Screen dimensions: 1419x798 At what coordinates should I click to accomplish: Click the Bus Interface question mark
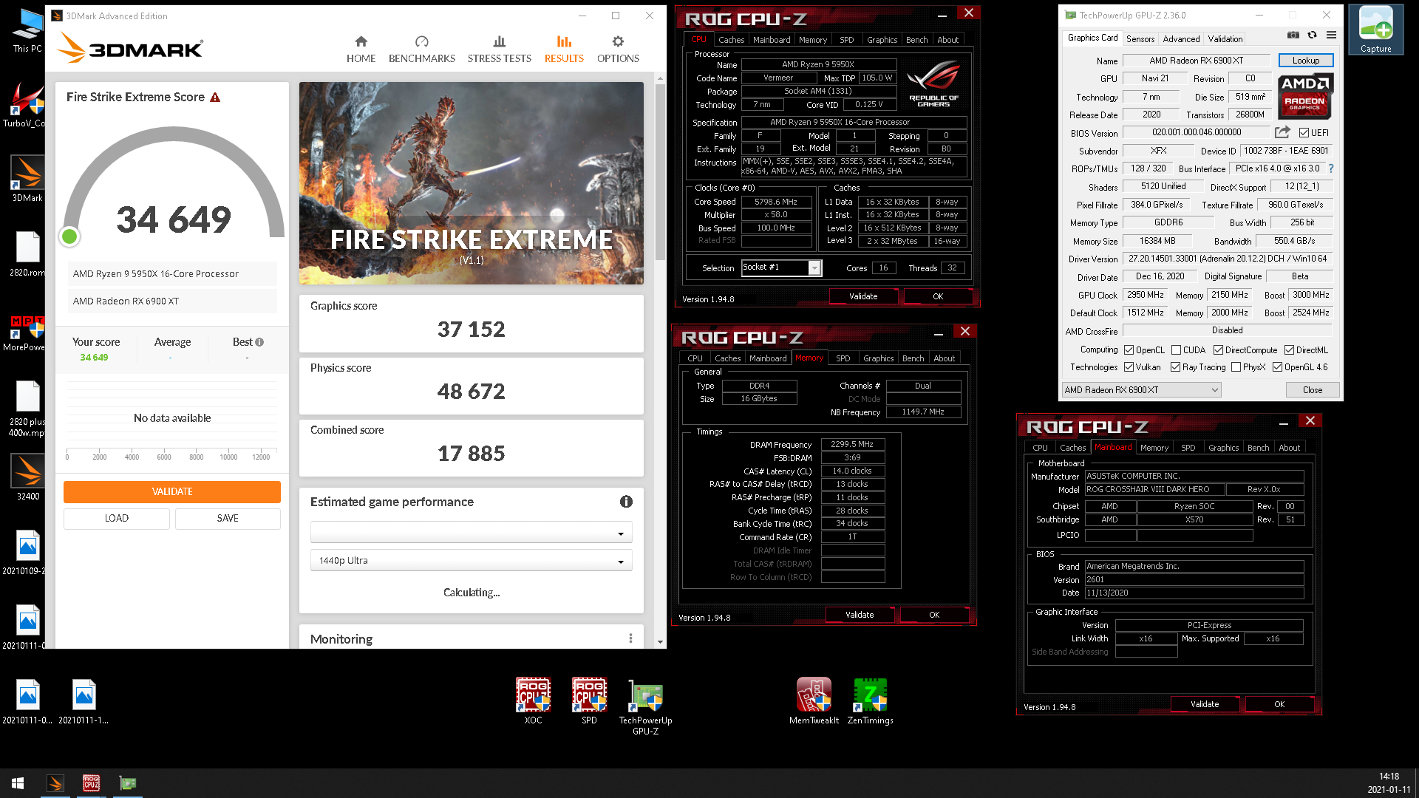(x=1331, y=168)
